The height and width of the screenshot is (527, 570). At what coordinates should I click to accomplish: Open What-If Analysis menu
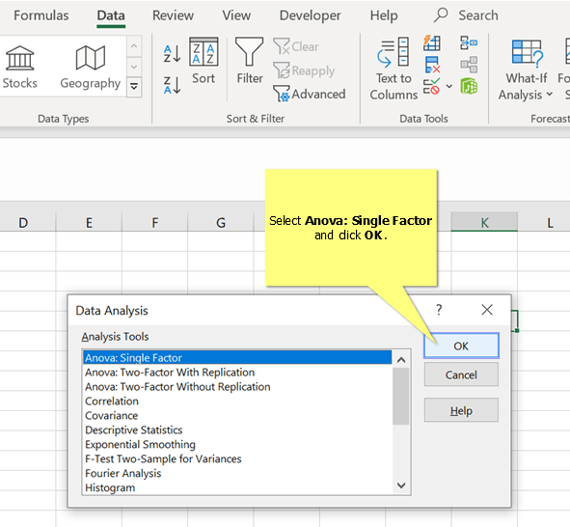(x=526, y=69)
